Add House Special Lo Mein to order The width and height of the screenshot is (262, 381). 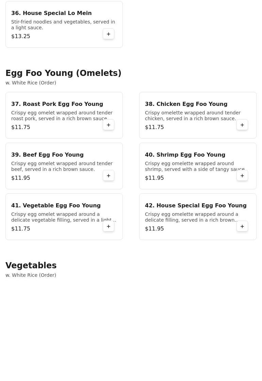109,34
